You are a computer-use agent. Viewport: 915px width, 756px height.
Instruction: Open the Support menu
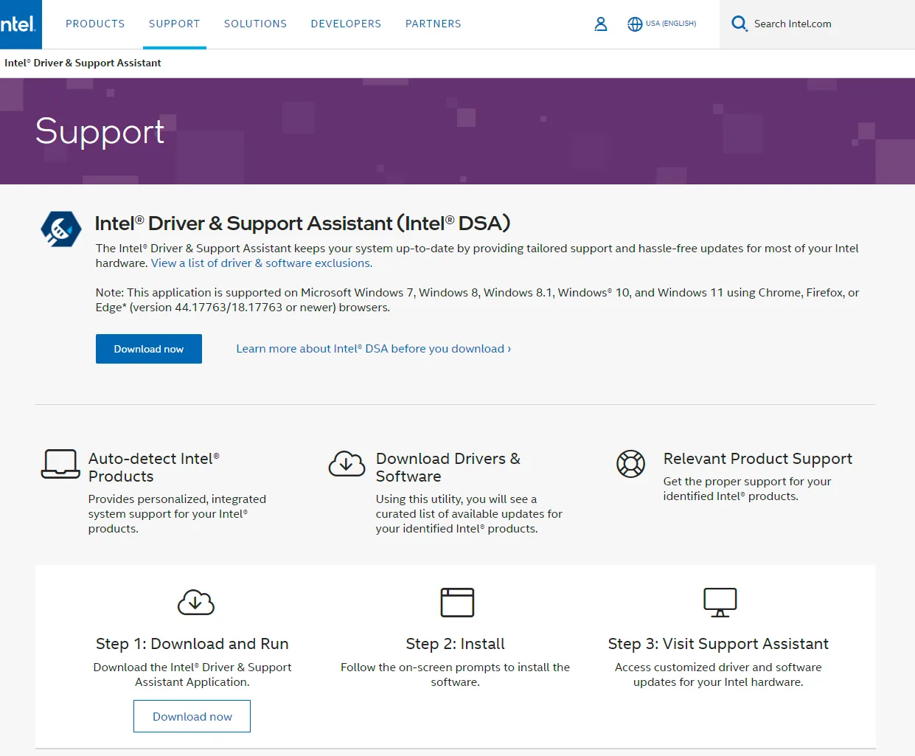tap(174, 24)
